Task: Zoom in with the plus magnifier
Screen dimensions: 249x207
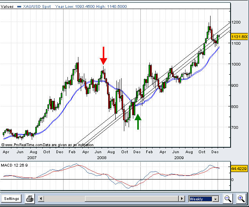Action: [x=241, y=199]
